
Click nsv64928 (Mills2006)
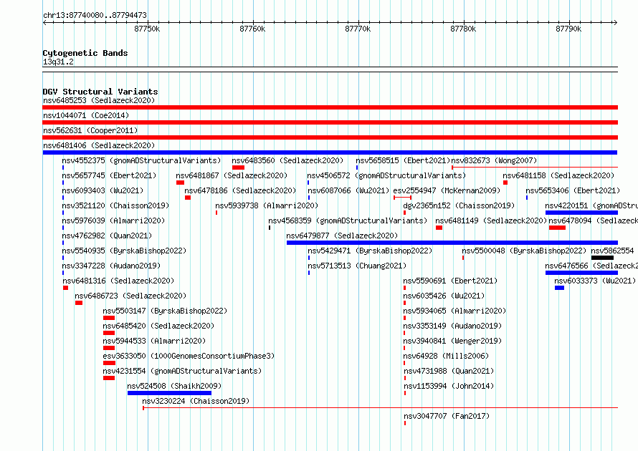[x=447, y=356]
